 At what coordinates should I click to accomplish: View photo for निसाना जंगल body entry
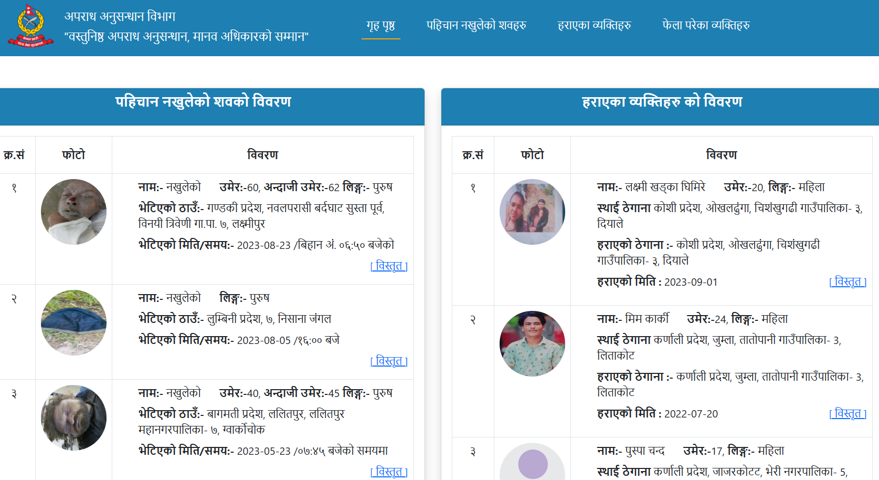tap(73, 322)
